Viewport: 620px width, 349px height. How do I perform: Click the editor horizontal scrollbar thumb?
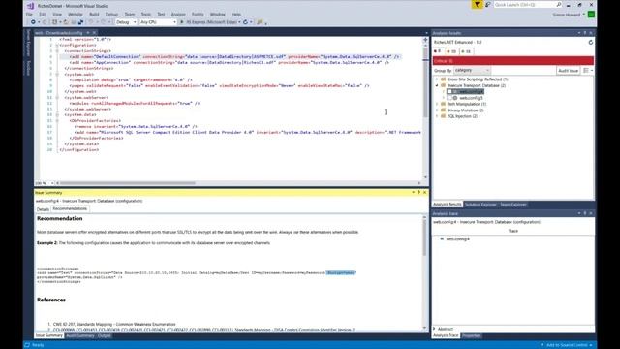tap(128, 183)
